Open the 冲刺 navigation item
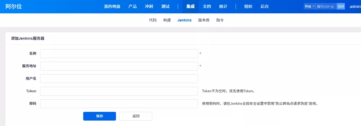 149,7
